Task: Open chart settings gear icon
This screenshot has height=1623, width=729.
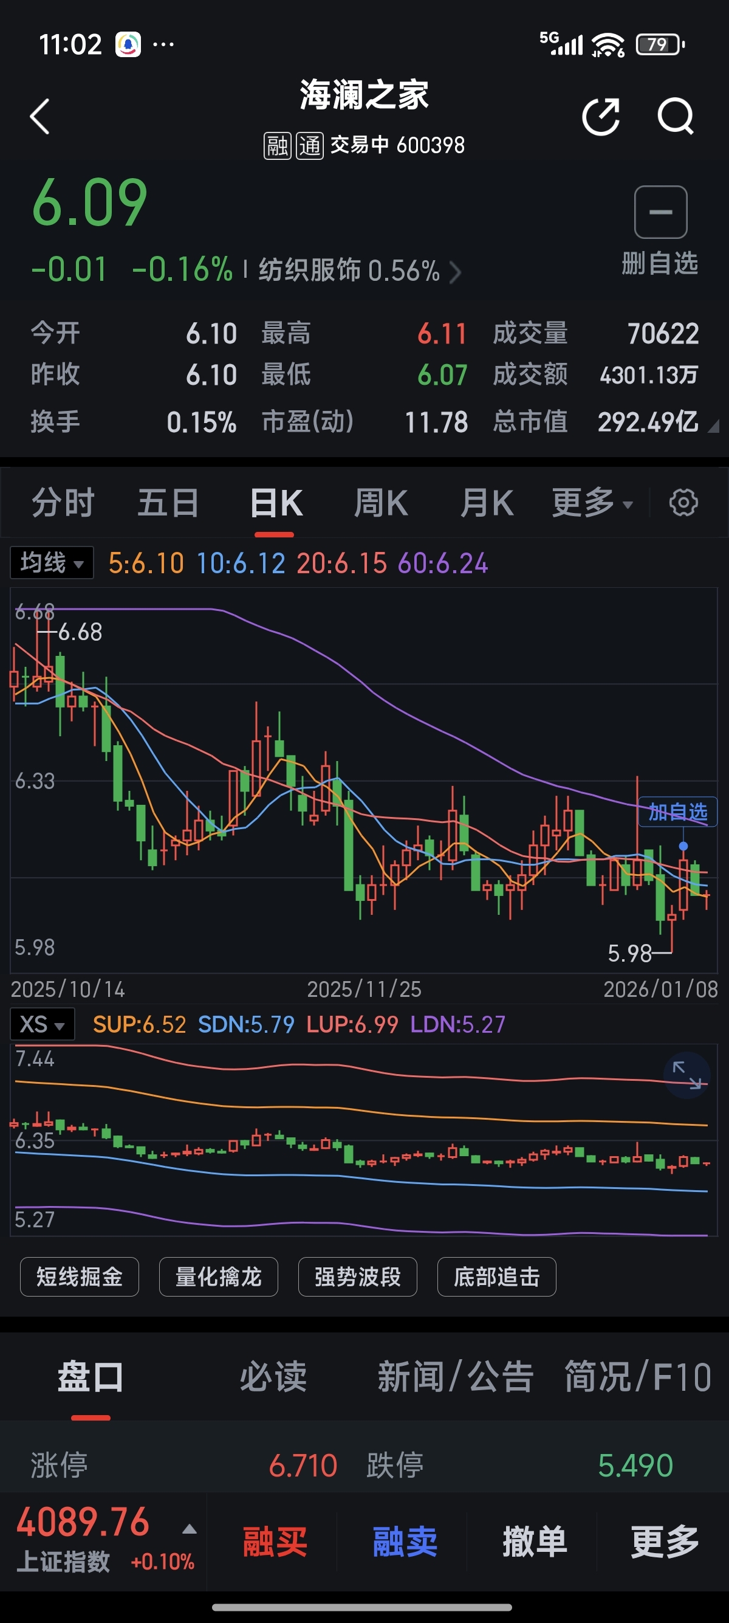Action: coord(683,503)
